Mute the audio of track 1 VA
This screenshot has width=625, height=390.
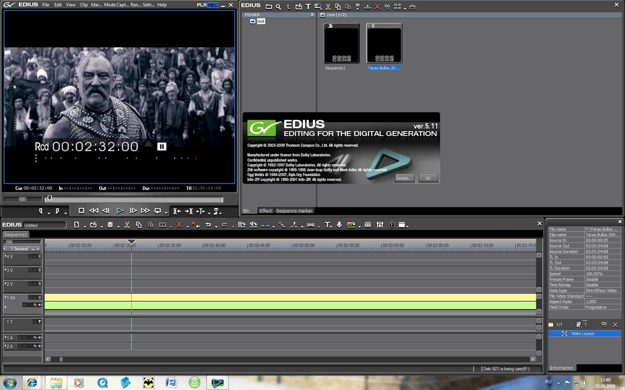coord(40,305)
